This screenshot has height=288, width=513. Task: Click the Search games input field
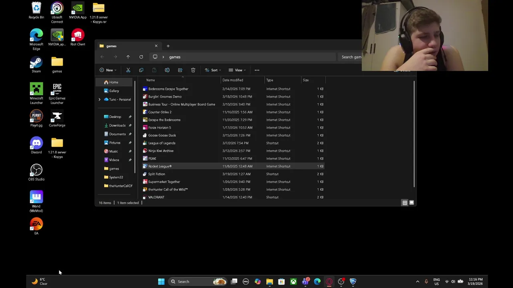point(351,57)
